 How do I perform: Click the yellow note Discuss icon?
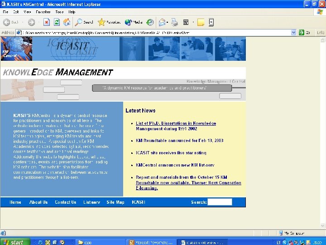coord(201,22)
